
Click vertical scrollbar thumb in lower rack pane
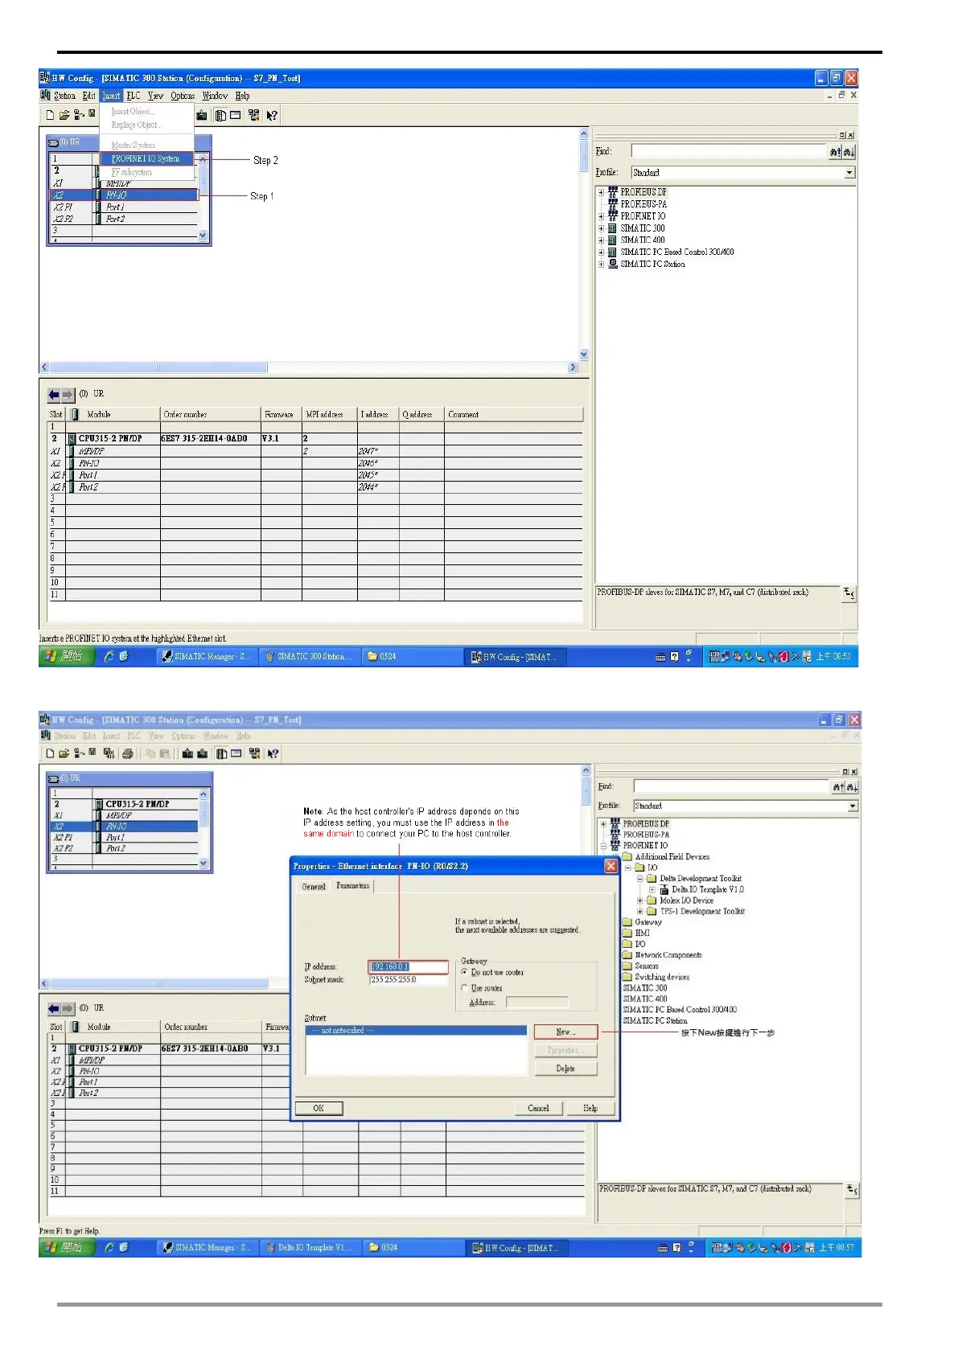click(x=586, y=791)
